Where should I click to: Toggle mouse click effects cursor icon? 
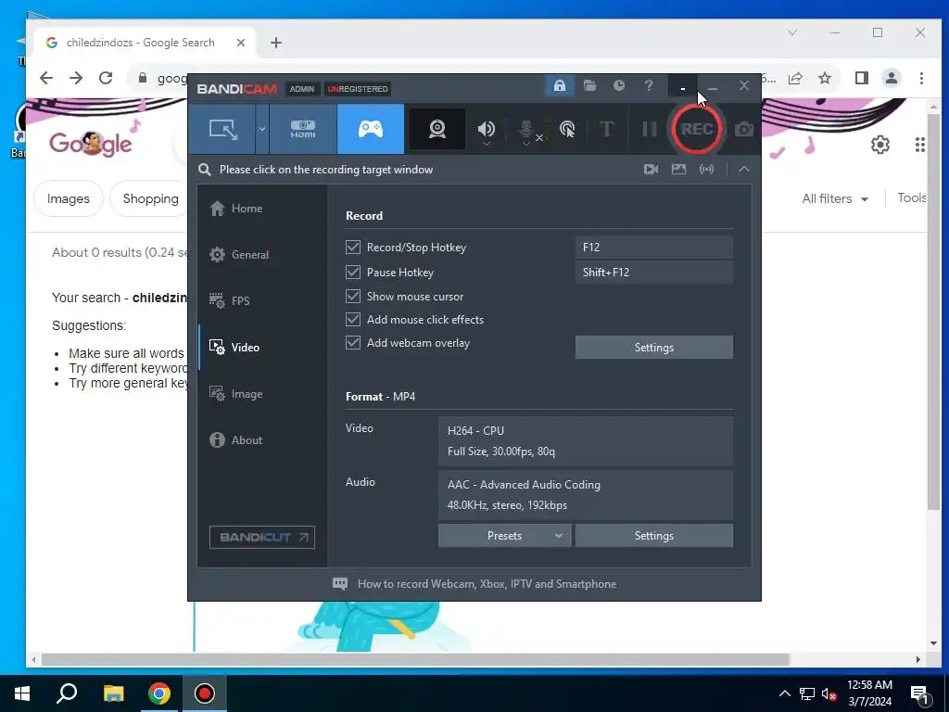pyautogui.click(x=567, y=129)
